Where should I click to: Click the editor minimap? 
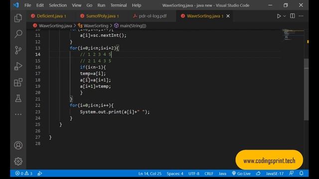[293, 34]
